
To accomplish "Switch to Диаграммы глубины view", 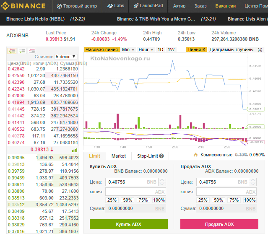I will point(232,50).
